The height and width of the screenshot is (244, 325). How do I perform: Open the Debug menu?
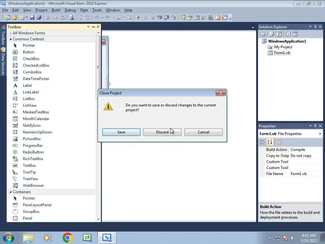(70, 10)
